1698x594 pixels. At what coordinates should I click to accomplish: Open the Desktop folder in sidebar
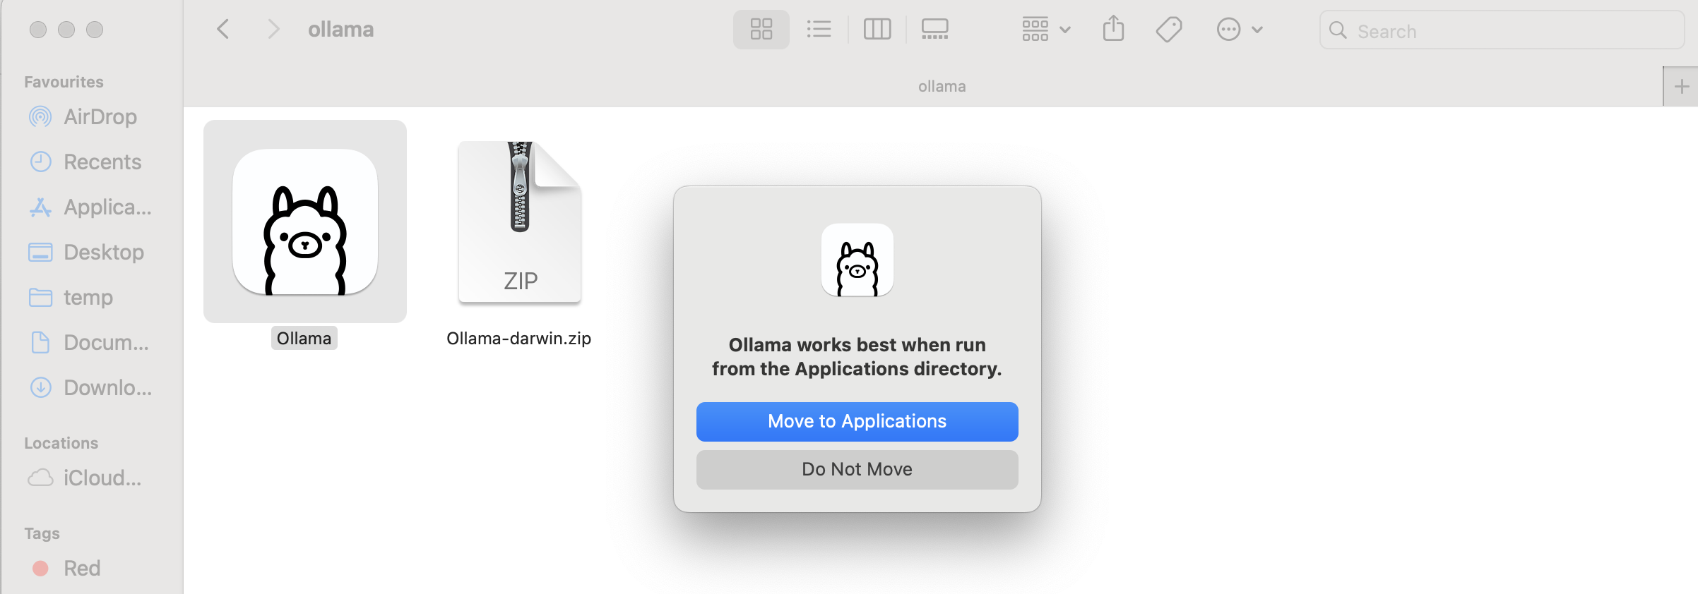[x=103, y=253]
